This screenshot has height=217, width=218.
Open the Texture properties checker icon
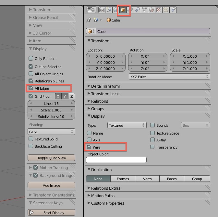pos(159,10)
